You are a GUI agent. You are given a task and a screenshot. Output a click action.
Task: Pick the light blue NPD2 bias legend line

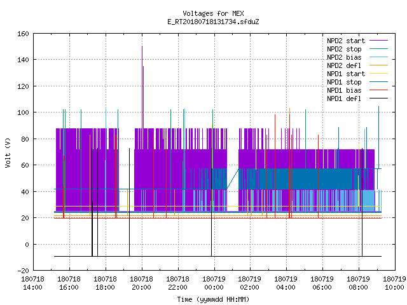click(x=378, y=57)
